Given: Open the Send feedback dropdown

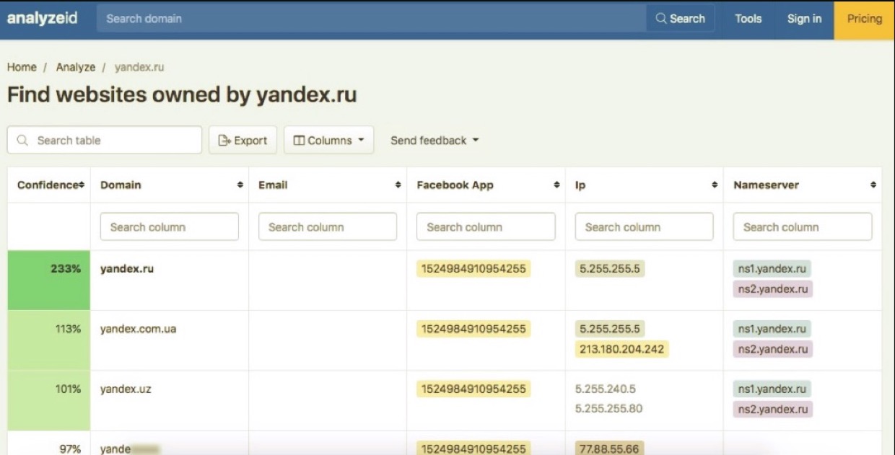Looking at the screenshot, I should [x=435, y=141].
